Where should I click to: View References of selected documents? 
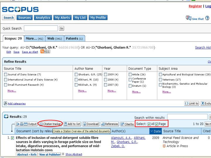110,124
